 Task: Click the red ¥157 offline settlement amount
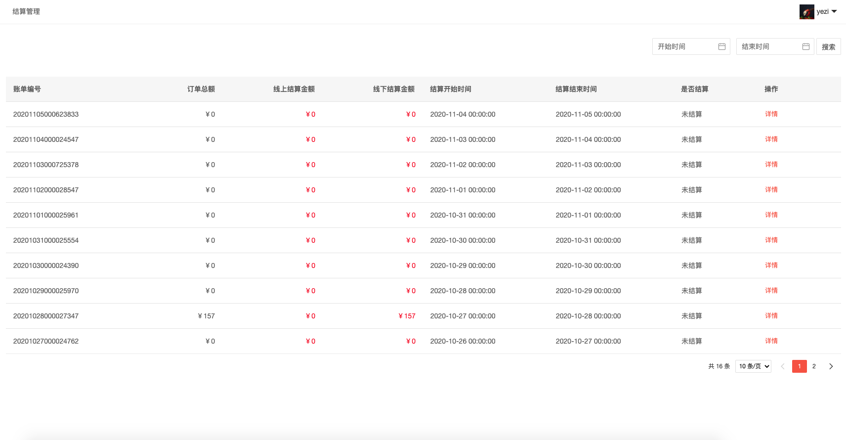pyautogui.click(x=407, y=316)
